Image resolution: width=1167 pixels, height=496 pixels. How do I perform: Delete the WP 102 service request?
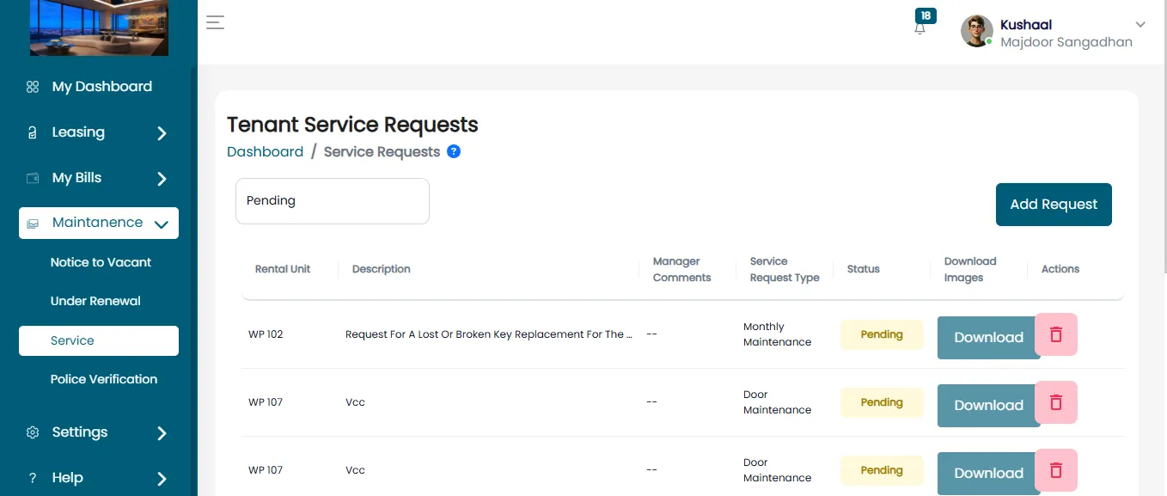point(1056,334)
